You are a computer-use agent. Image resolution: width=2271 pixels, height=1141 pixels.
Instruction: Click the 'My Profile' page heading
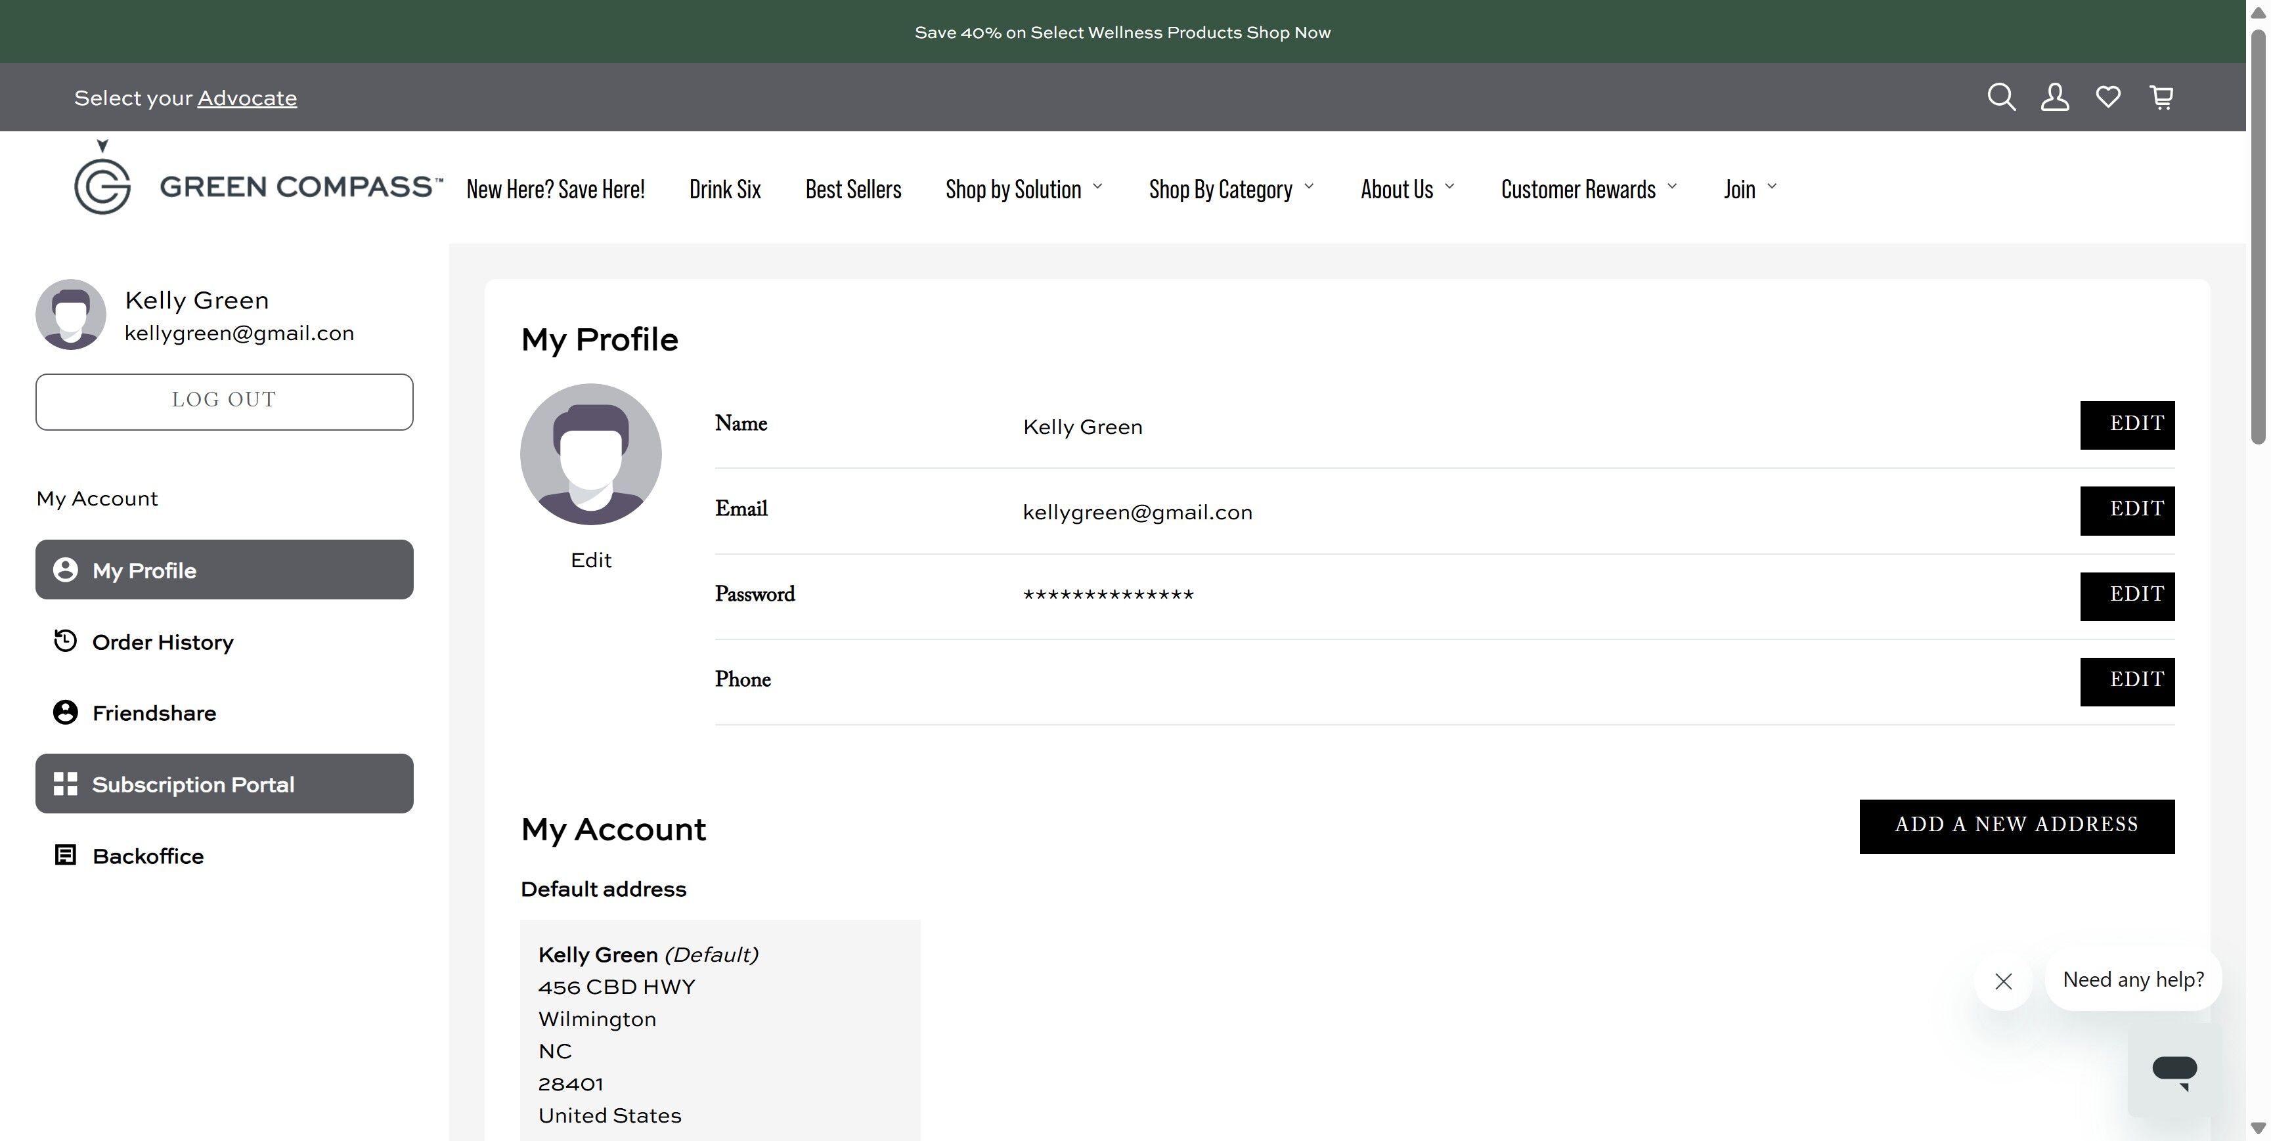pos(600,339)
